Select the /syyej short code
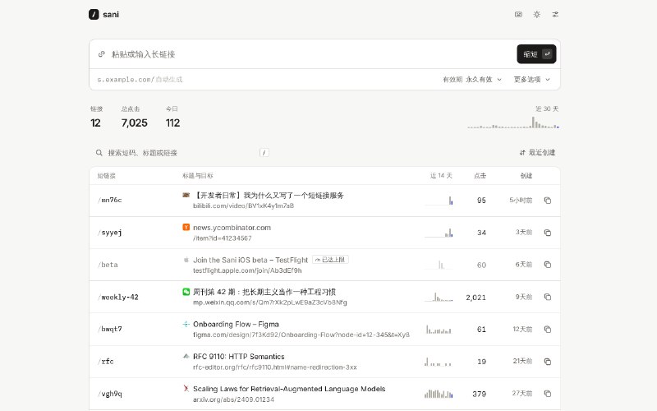Viewport: 657px width, 411px height. tap(110, 233)
